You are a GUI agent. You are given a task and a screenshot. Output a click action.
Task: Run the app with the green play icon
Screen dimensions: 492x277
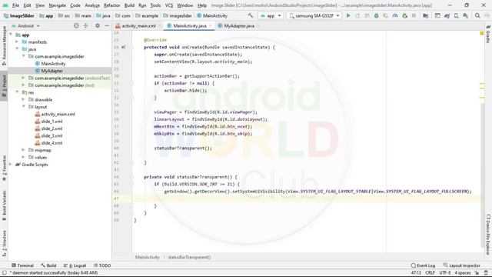pos(348,15)
